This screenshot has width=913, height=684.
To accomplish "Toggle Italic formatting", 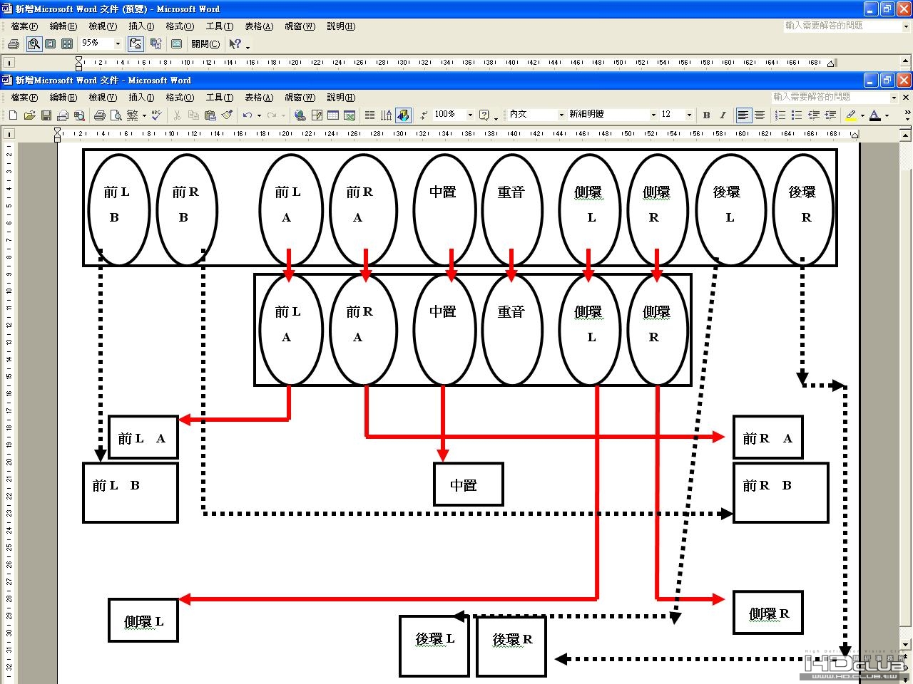I will coord(723,115).
